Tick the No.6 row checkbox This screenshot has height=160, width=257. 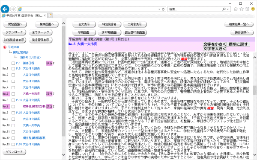13,100
